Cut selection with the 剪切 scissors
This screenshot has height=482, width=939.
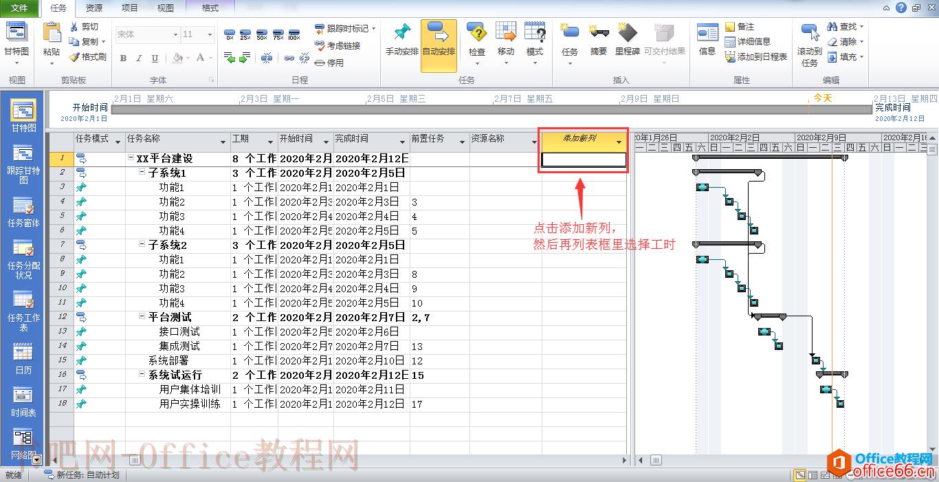tap(85, 27)
